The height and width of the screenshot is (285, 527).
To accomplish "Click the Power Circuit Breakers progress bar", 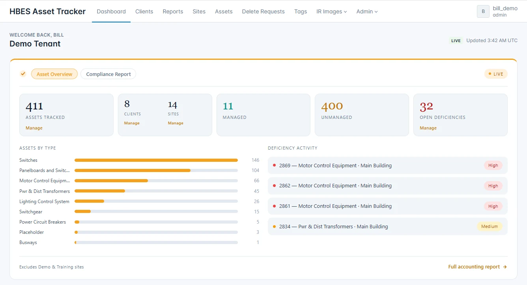I will click(156, 222).
